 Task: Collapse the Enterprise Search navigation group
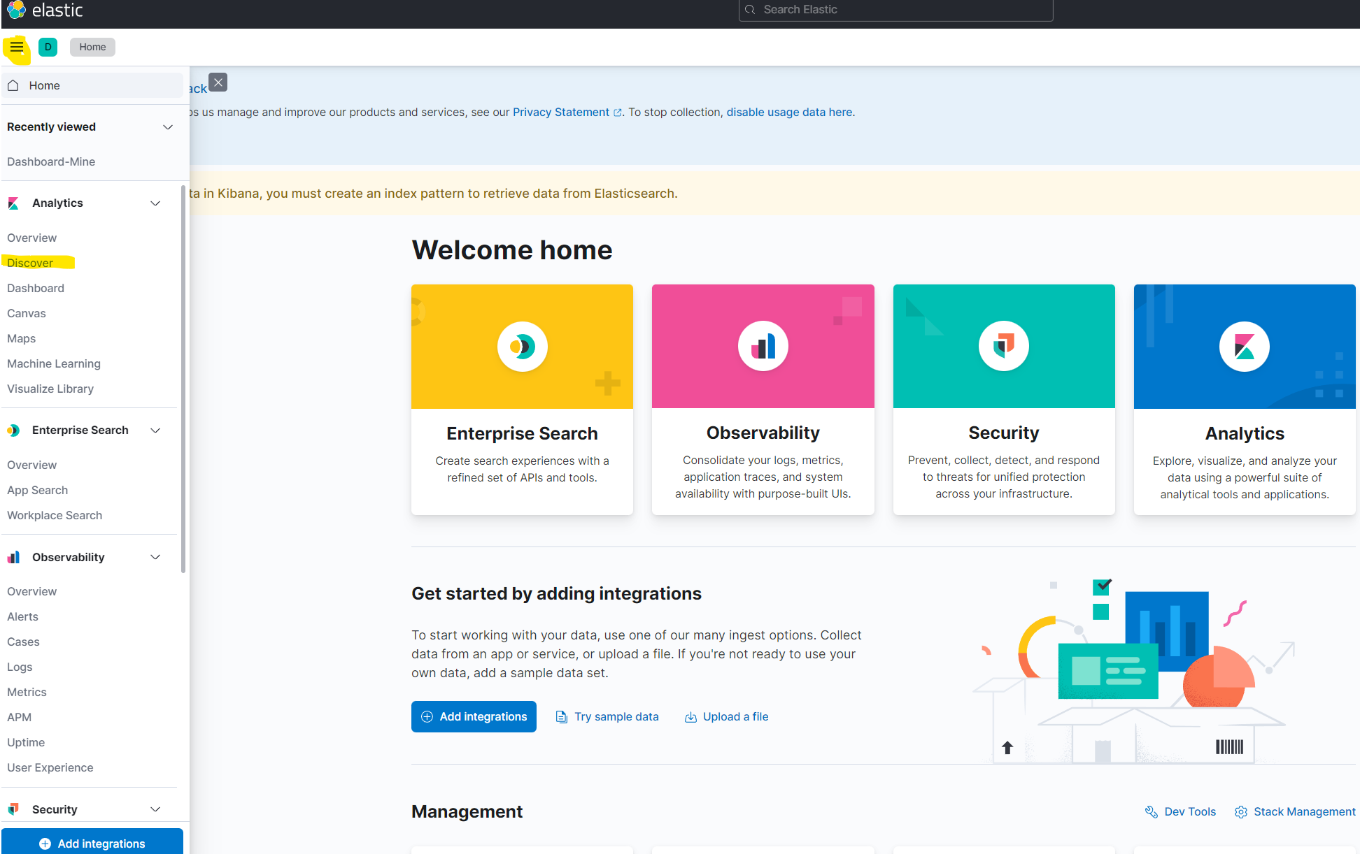coord(155,430)
